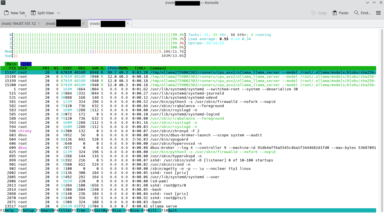Select the dbus-broker row PID 609
Viewport: 384px width, 213px height.
pyautogui.click(x=188, y=148)
